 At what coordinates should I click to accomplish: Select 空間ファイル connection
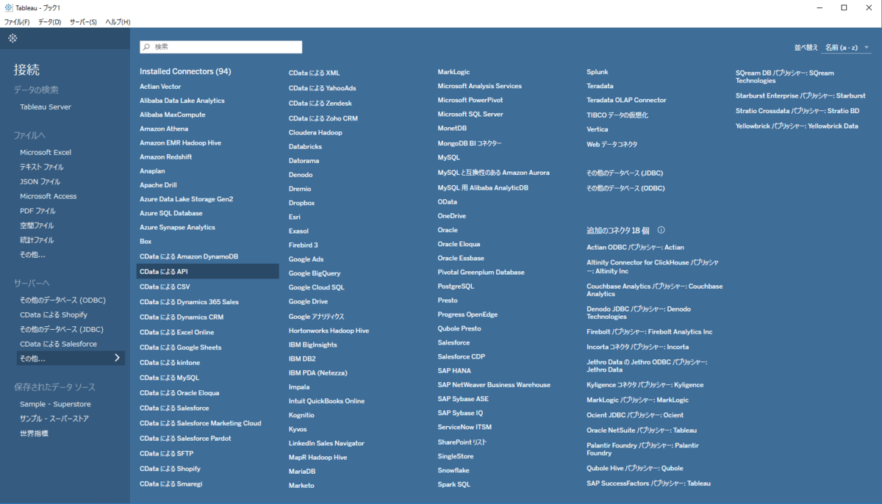[x=37, y=226]
